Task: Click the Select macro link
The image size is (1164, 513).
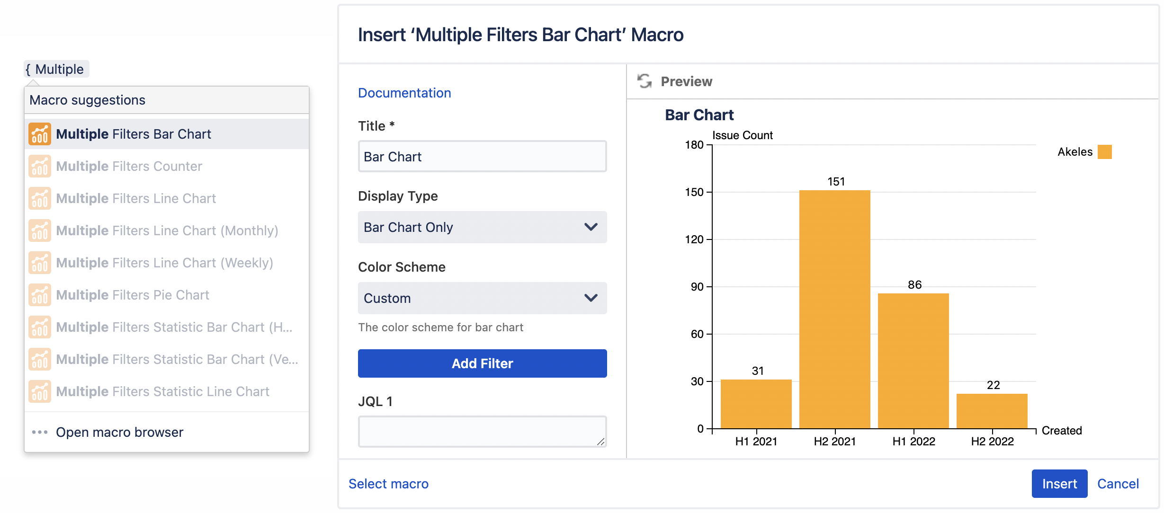Action: (x=388, y=484)
